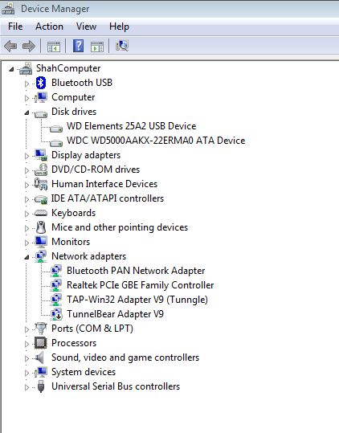Select the Sound, video and game controllers item

[125, 357]
